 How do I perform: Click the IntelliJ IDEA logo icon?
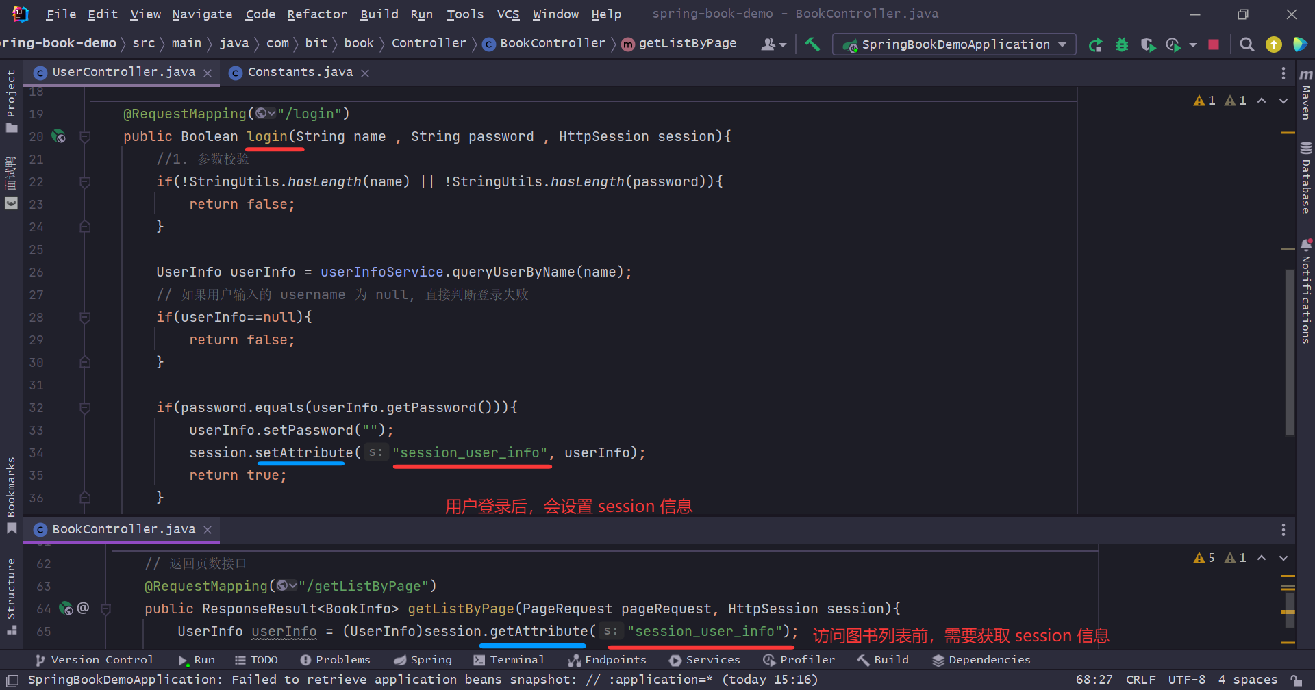pyautogui.click(x=20, y=14)
